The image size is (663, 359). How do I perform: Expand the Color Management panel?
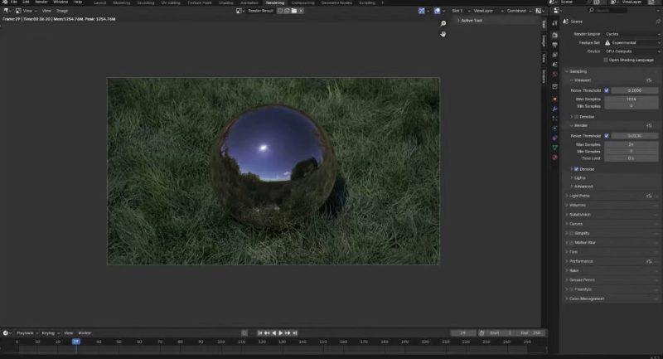[585, 298]
